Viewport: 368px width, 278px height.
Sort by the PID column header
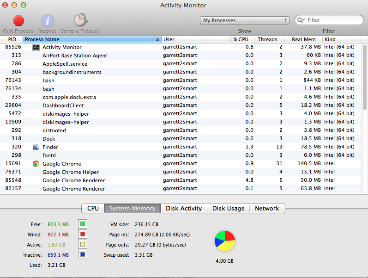pos(12,39)
